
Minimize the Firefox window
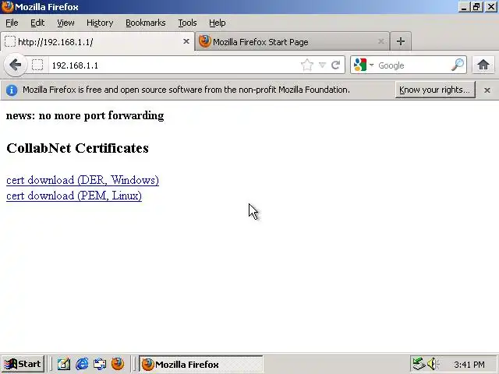pos(464,7)
